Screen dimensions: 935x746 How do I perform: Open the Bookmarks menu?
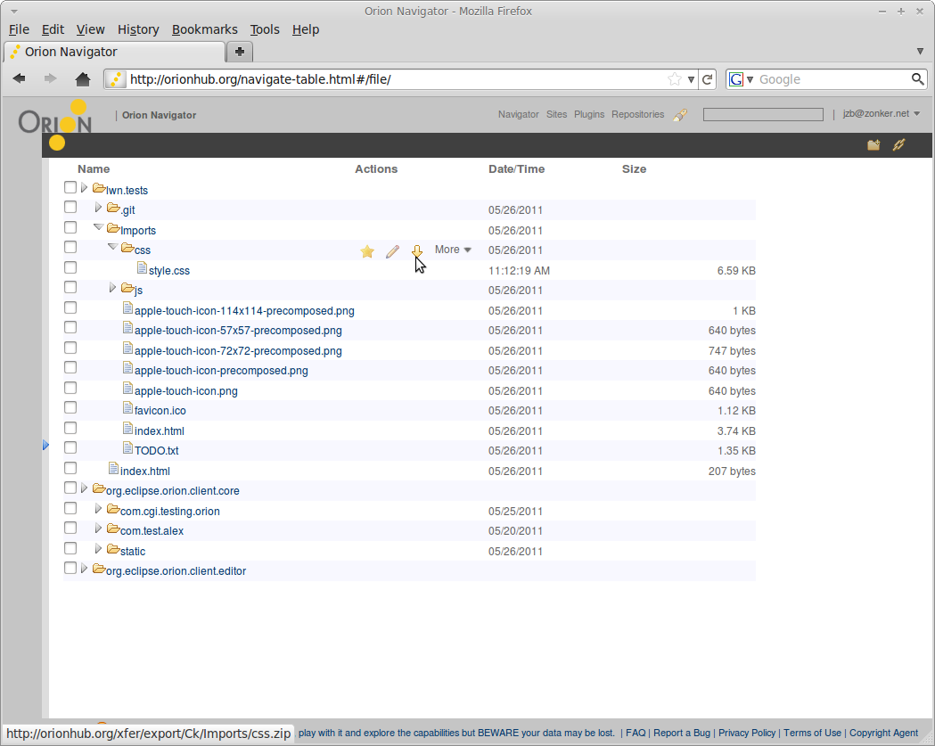(x=204, y=29)
